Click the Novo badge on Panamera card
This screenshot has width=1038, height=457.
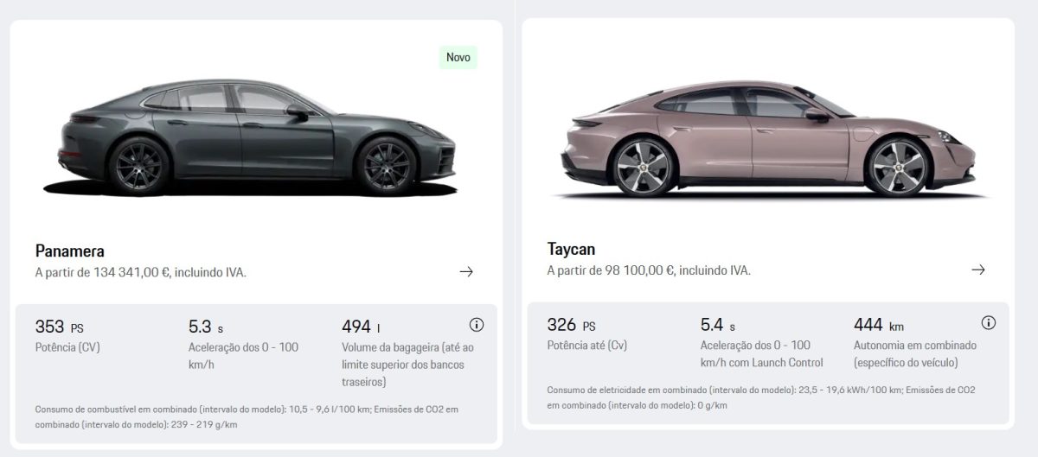pyautogui.click(x=458, y=58)
